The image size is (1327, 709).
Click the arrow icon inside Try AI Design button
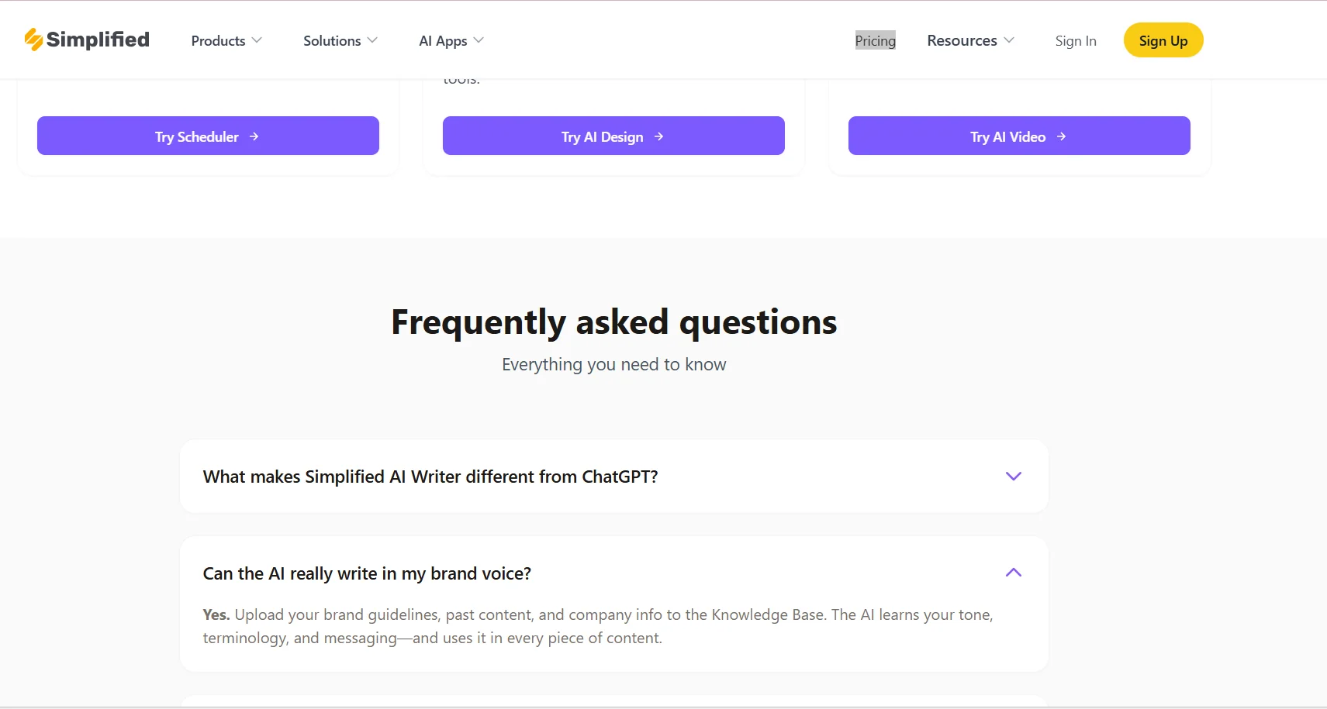658,136
